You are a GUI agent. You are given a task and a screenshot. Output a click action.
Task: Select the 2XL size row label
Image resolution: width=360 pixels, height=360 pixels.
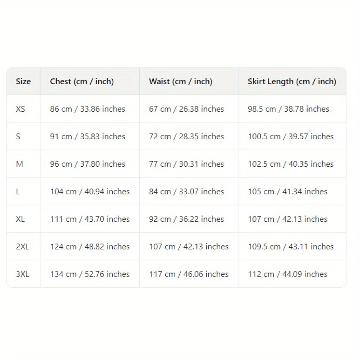pos(22,247)
